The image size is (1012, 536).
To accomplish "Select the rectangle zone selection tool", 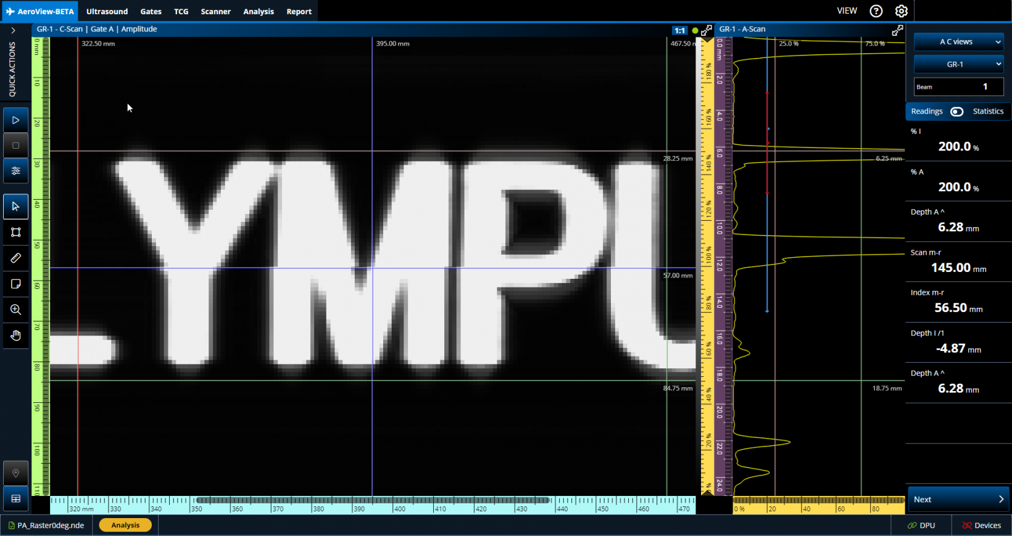I will (16, 232).
